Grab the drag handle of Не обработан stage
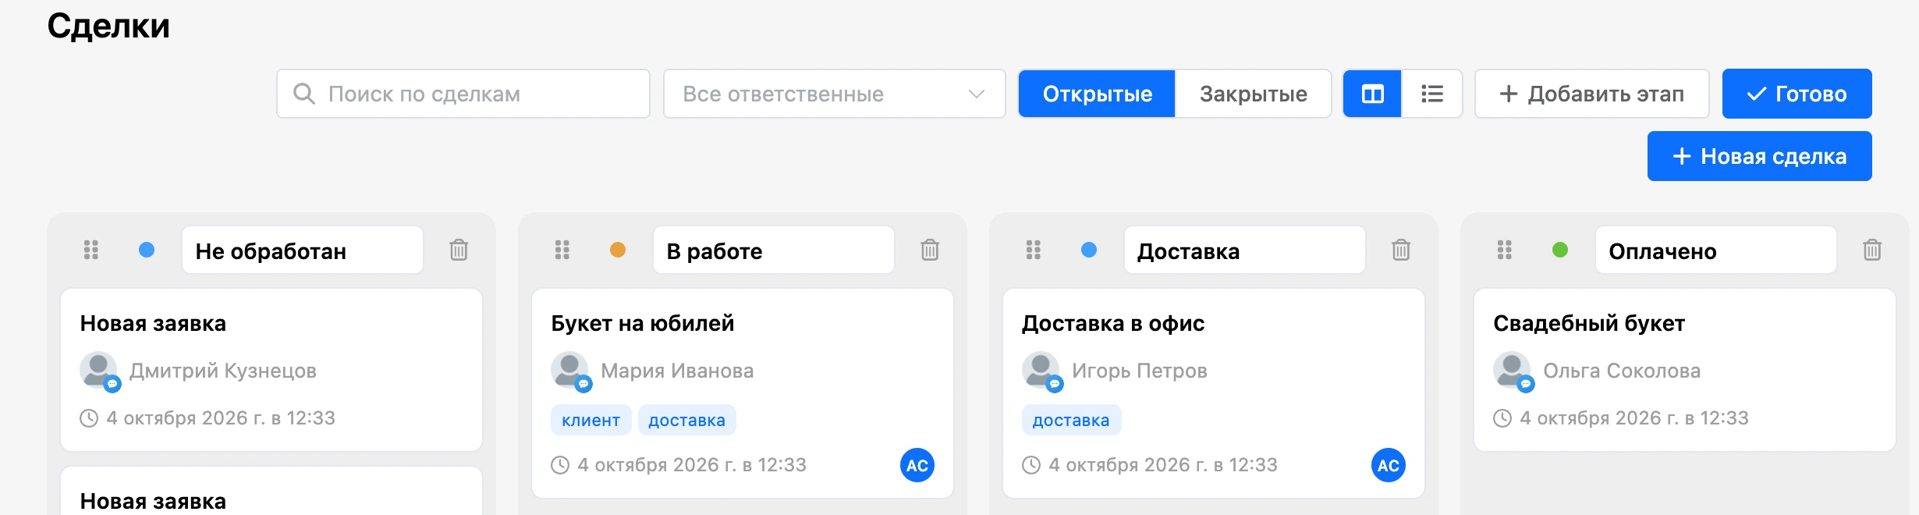The width and height of the screenshot is (1919, 515). click(91, 250)
